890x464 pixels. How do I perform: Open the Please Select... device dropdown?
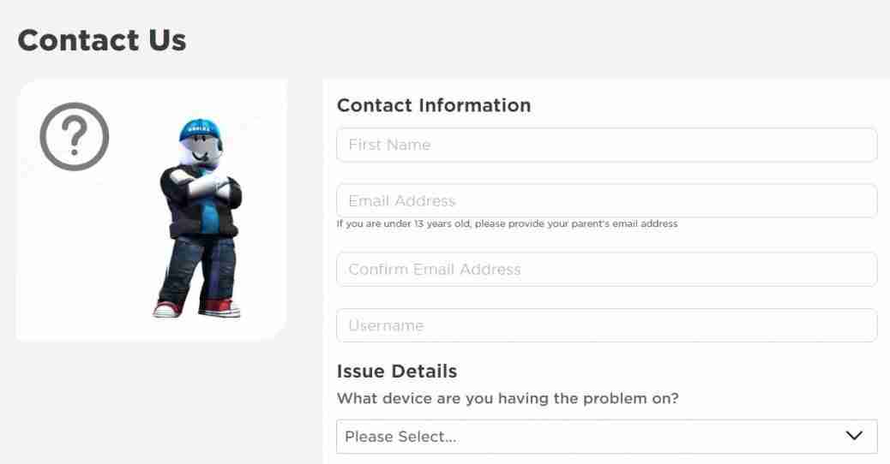click(606, 437)
